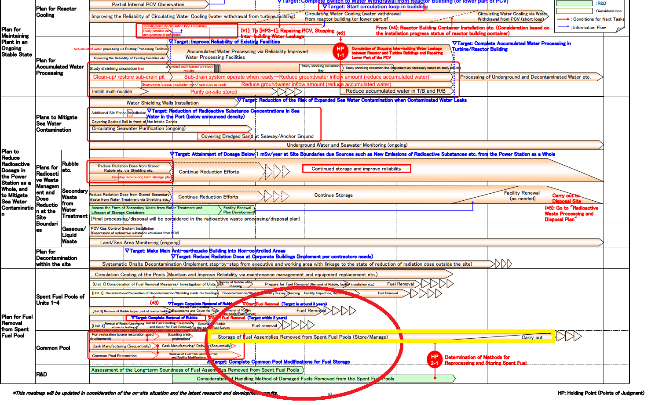The height and width of the screenshot is (405, 655).
Task: Click 'HP: Holding Point (Points of Judgment)' footer
Action: (601, 393)
